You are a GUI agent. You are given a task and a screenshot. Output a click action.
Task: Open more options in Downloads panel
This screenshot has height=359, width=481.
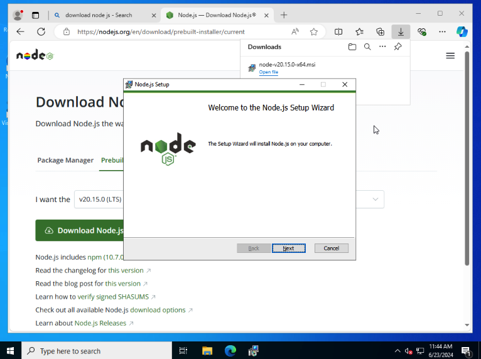click(382, 46)
